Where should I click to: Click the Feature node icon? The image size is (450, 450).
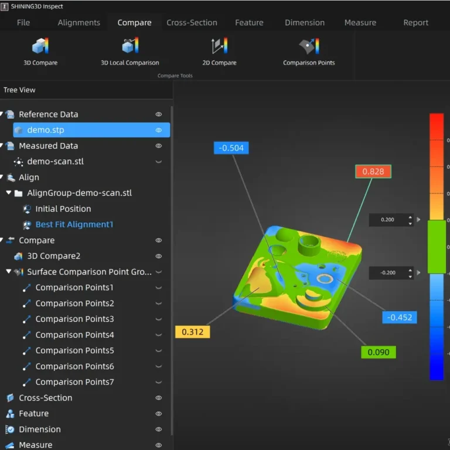coord(10,414)
